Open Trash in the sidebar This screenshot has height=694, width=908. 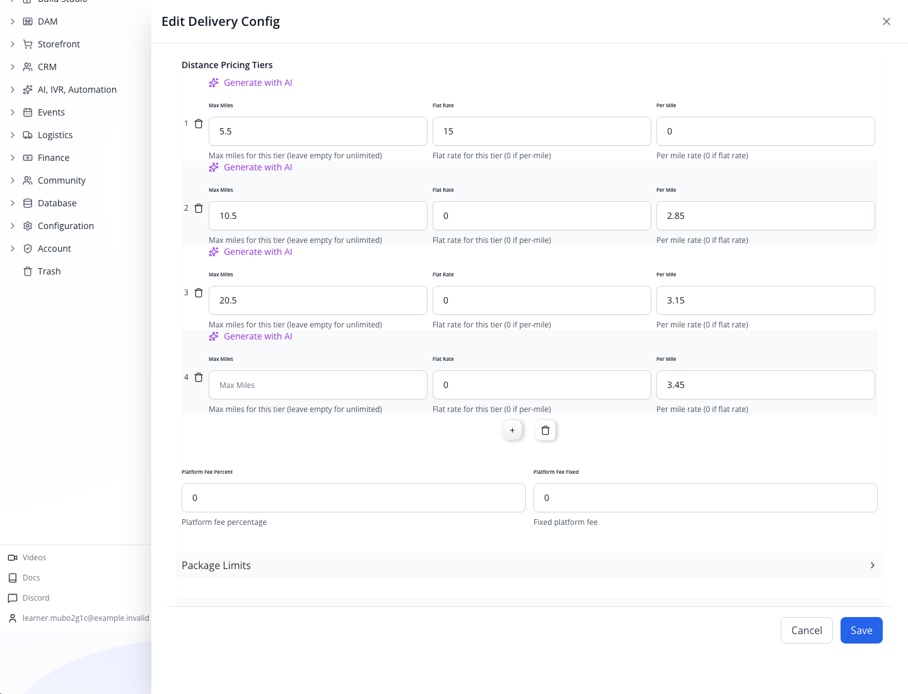(x=49, y=271)
